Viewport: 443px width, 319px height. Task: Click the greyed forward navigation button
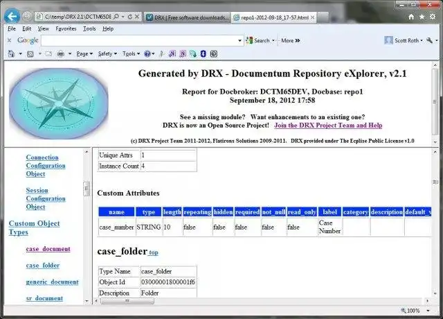(27, 17)
